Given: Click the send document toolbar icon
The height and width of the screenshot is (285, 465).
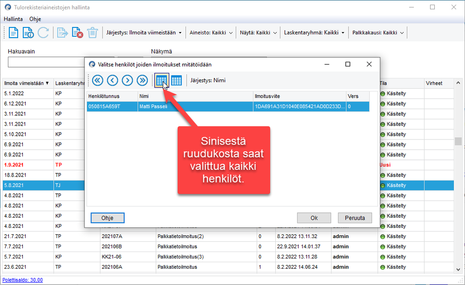Looking at the screenshot, I should click(x=62, y=33).
